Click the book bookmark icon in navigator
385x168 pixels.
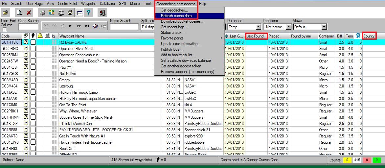95,26
